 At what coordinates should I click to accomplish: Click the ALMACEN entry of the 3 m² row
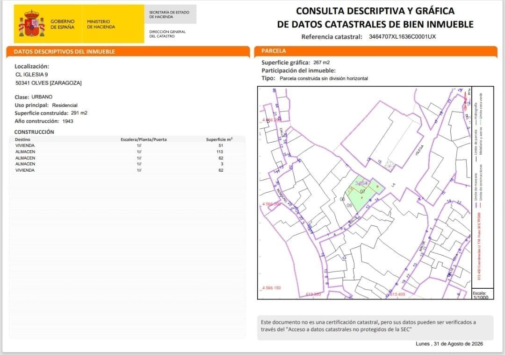click(25, 164)
